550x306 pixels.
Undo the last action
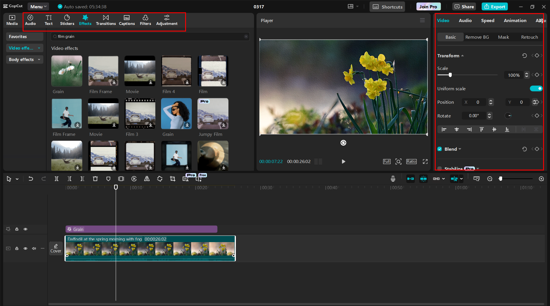point(31,179)
